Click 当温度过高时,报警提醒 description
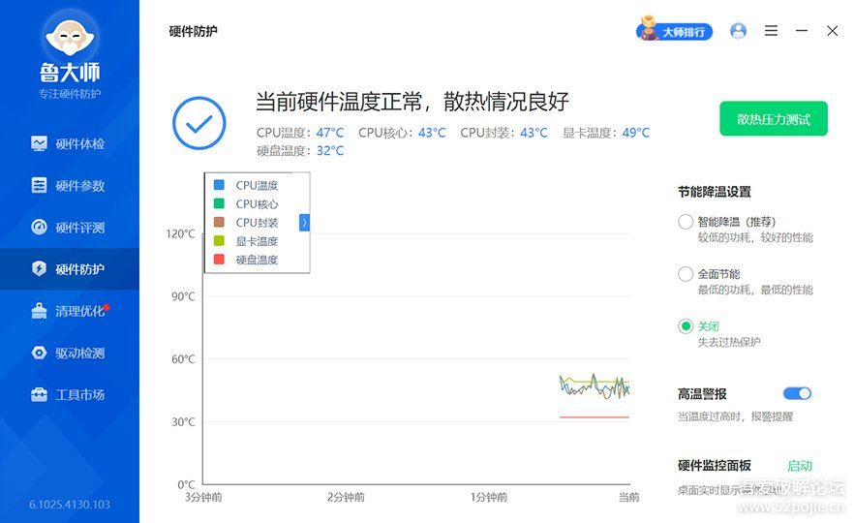The image size is (854, 523). tap(735, 416)
